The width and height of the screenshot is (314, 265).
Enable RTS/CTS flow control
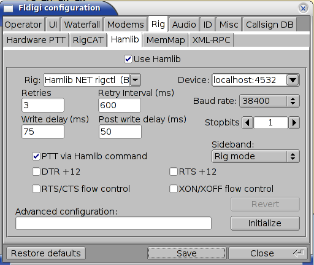click(x=36, y=189)
